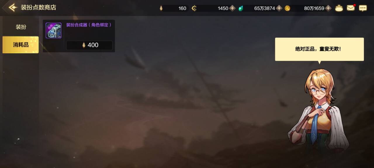Tap the C-shaped currency icon
374x168 pixels.
pyautogui.click(x=194, y=8)
